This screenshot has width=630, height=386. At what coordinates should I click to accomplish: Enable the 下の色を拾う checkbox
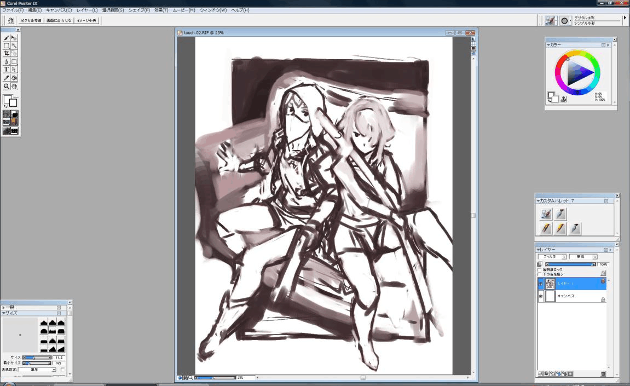coord(540,274)
